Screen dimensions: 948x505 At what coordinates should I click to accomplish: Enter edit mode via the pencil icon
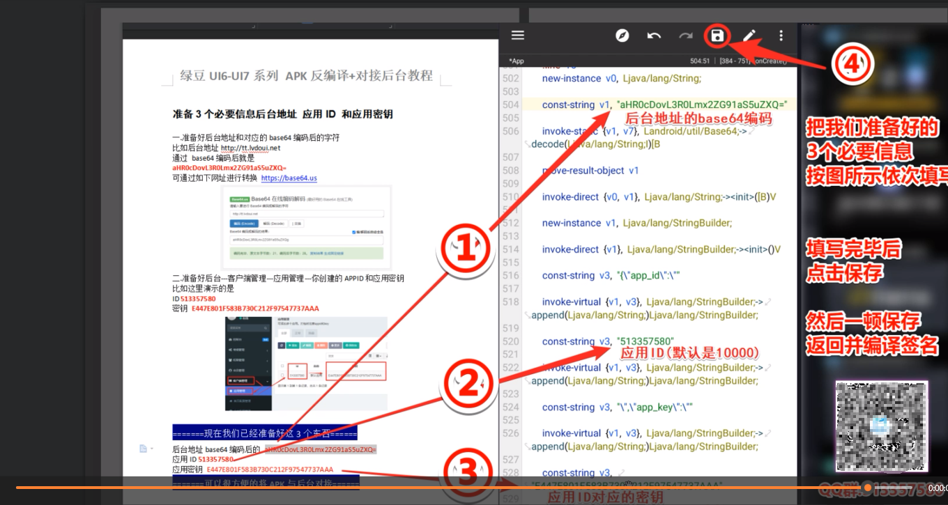[x=749, y=35]
